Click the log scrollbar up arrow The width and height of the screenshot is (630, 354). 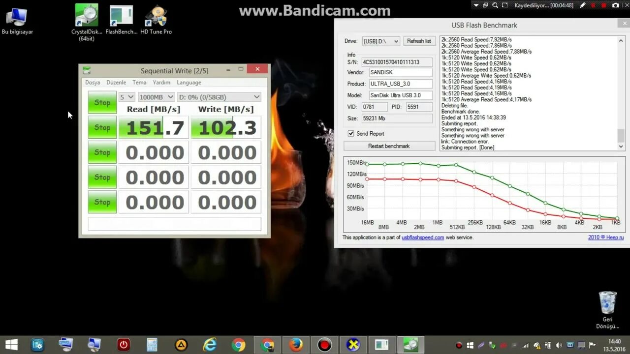621,40
